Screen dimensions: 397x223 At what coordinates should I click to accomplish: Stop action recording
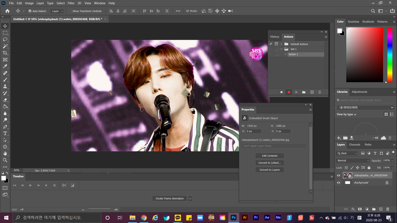coord(281,92)
